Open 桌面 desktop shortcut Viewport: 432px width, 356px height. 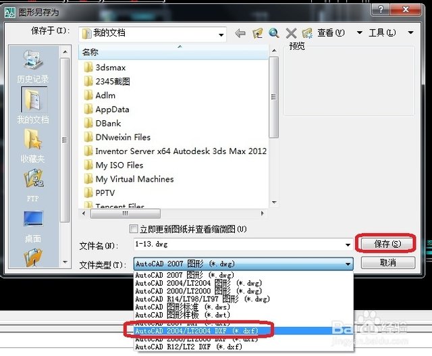point(33,227)
